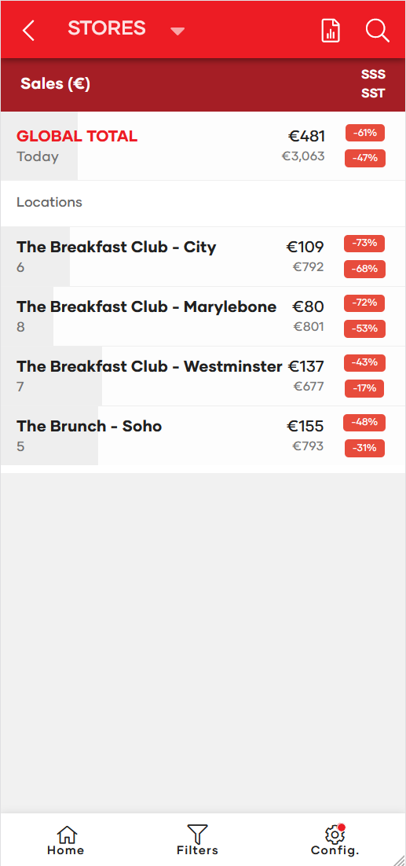Click the -61% badge on Global Total
406x866 pixels.
(x=365, y=133)
